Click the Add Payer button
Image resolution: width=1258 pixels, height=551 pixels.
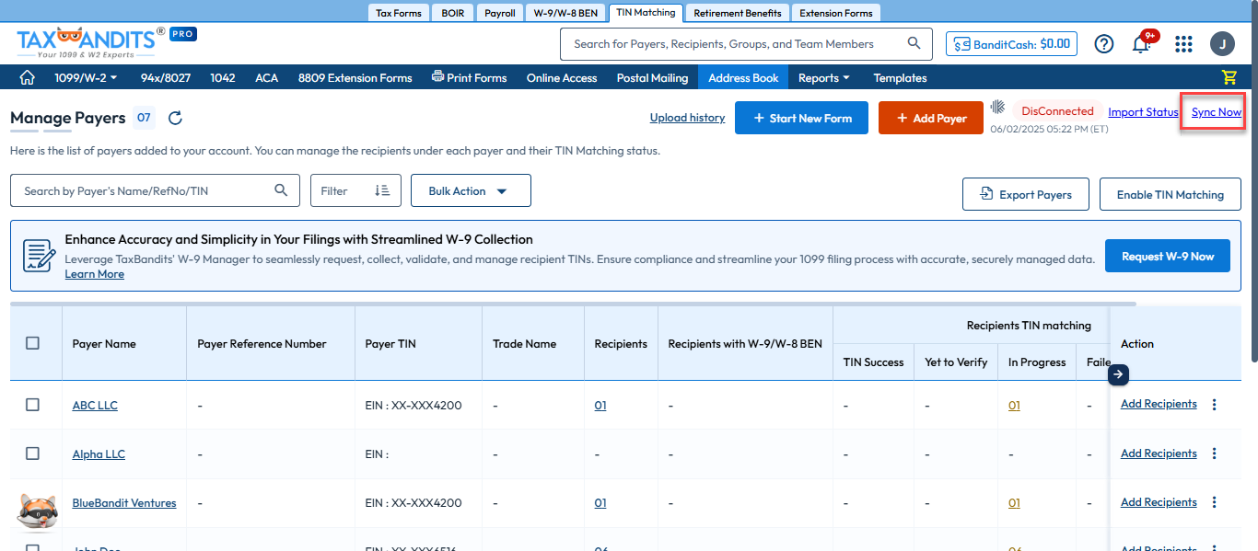point(931,118)
